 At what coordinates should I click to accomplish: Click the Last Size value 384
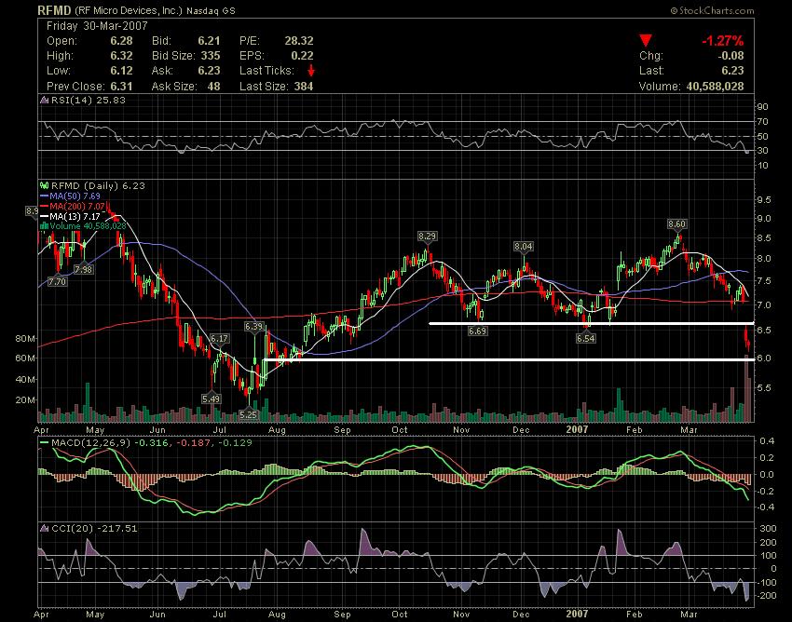pyautogui.click(x=304, y=87)
